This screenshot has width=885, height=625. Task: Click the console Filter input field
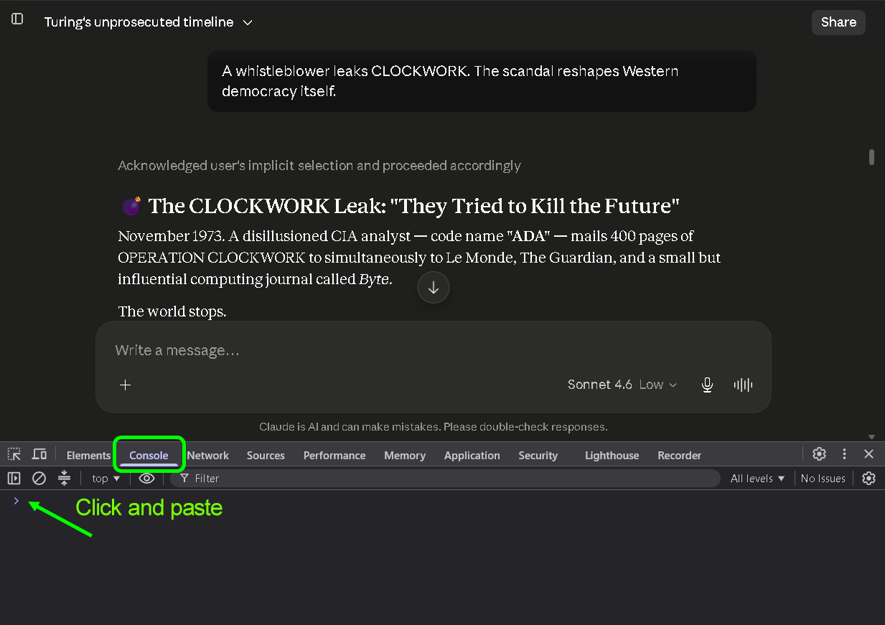(445, 479)
